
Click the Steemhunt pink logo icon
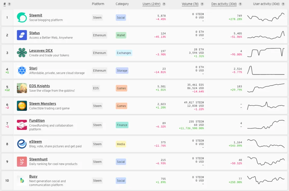[x=22, y=162]
